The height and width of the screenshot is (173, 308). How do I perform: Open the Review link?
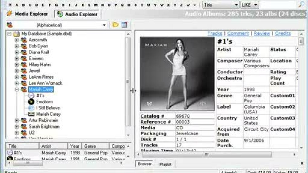262,34
